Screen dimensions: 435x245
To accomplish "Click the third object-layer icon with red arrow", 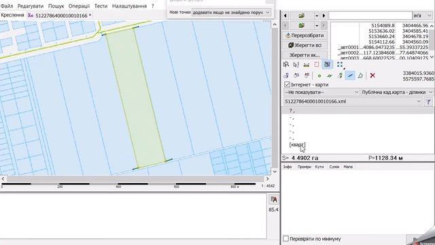I will click(x=307, y=76).
